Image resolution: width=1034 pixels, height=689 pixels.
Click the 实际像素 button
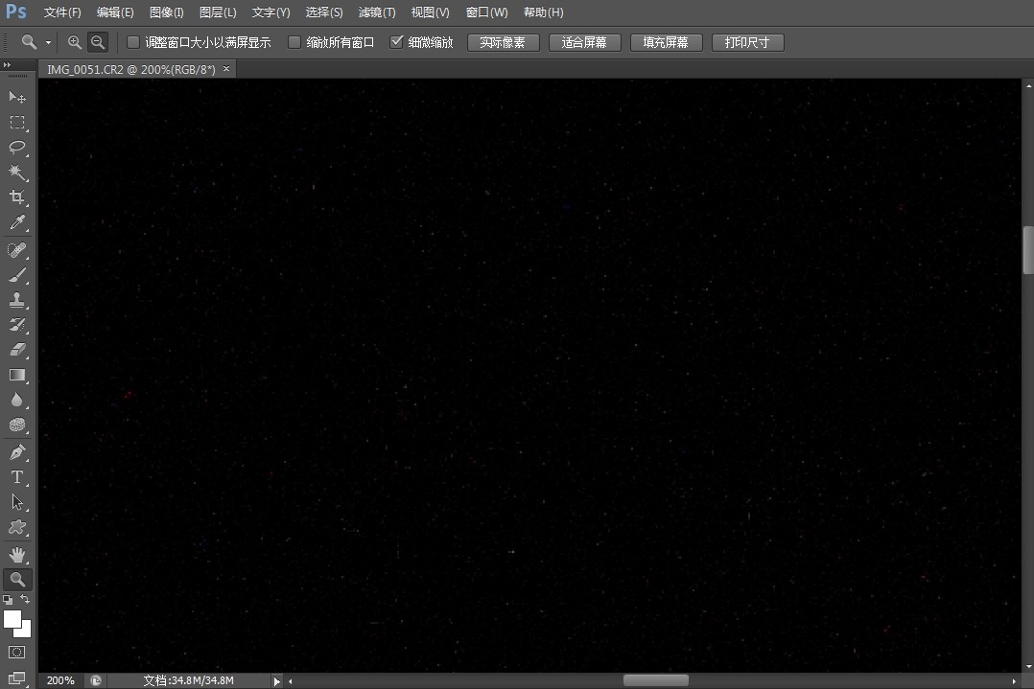click(x=504, y=42)
